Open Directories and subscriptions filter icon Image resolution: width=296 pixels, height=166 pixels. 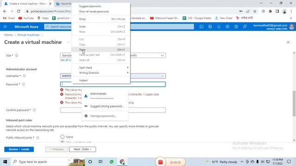[210, 27]
